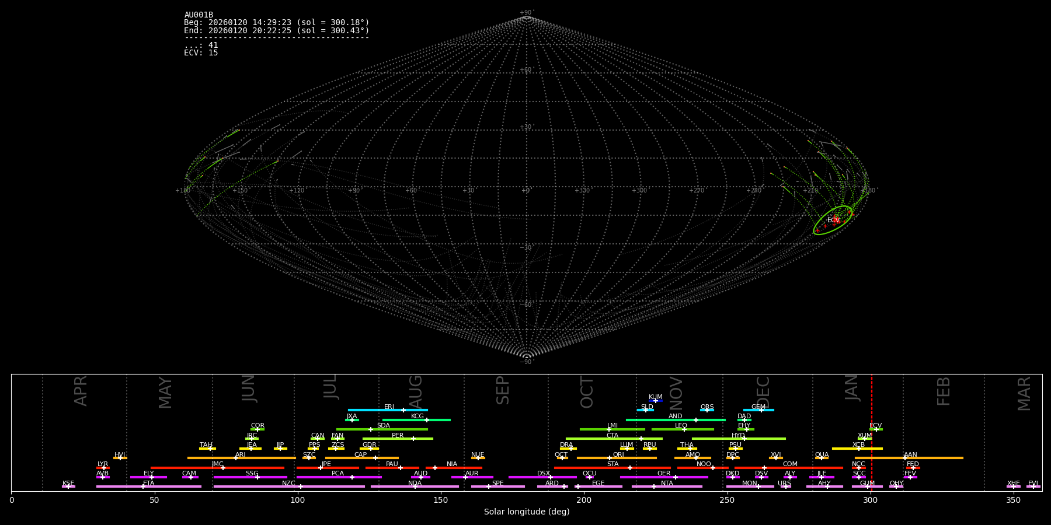Select the PER shower label

(398, 435)
